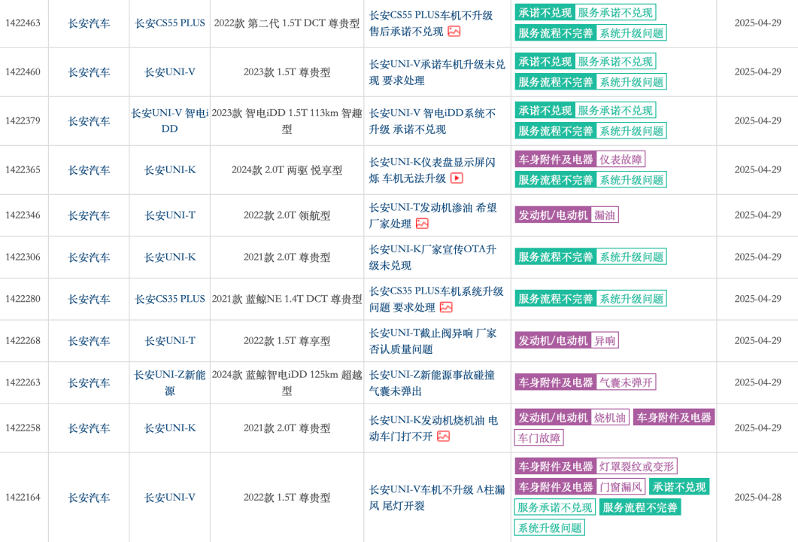Image resolution: width=798 pixels, height=542 pixels.
Task: Open complaint 长安UNI-T截止阀异响 厂家否认质量问题
Action: click(433, 341)
